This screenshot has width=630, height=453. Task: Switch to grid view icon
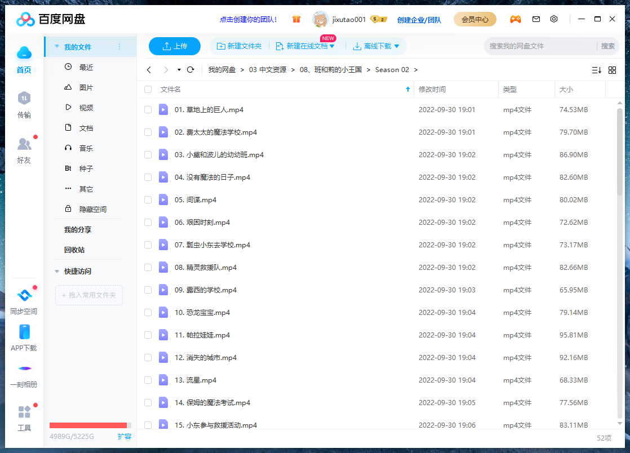click(x=612, y=70)
